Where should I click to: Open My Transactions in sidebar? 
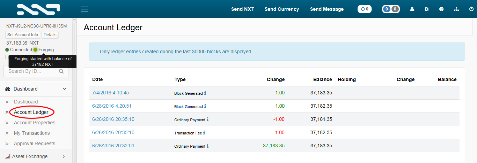coord(32,133)
